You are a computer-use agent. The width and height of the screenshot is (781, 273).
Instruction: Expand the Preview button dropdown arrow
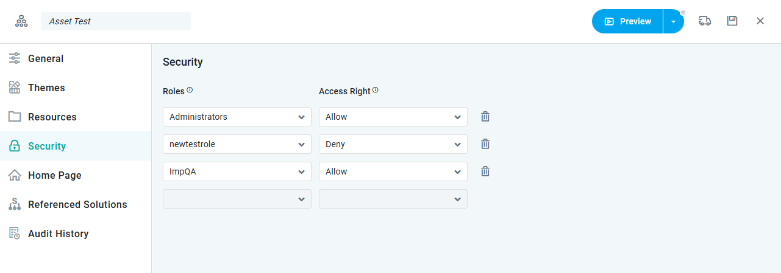(x=673, y=21)
